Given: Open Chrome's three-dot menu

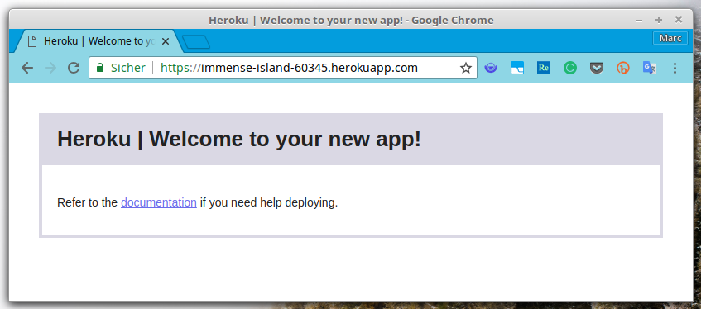Looking at the screenshot, I should [x=675, y=68].
